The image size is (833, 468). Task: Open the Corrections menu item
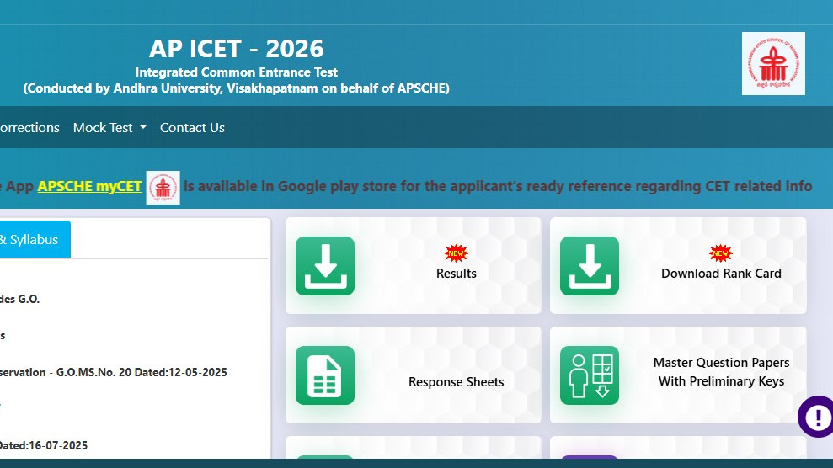point(29,128)
